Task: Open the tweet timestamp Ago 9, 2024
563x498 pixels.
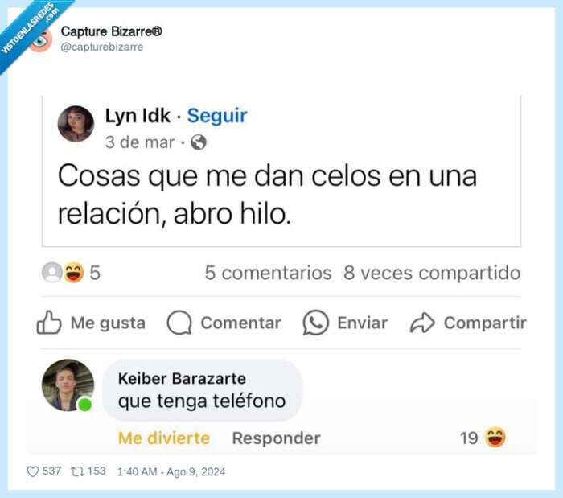Action: coord(171,471)
